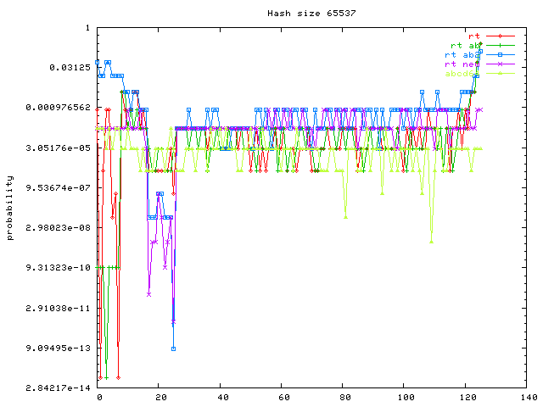This screenshot has height=407, width=543.
Task: Click the red diamond legend marker for rt
Action: point(501,36)
